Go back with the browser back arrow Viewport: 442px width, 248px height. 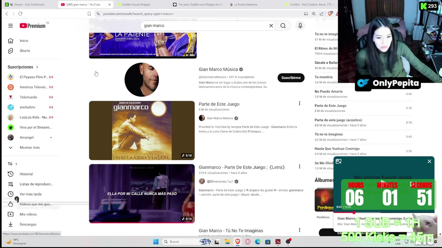coord(7,14)
